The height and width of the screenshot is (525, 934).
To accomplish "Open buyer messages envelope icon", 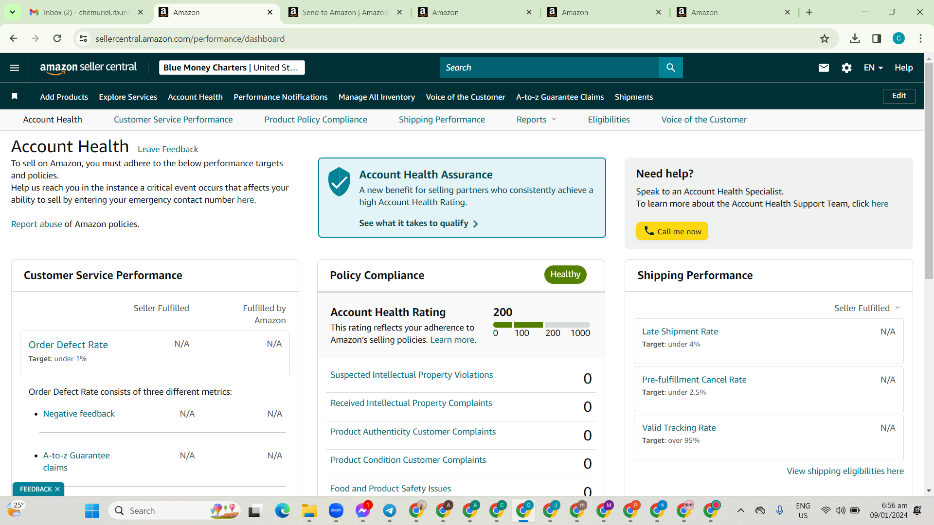I will click(x=824, y=68).
